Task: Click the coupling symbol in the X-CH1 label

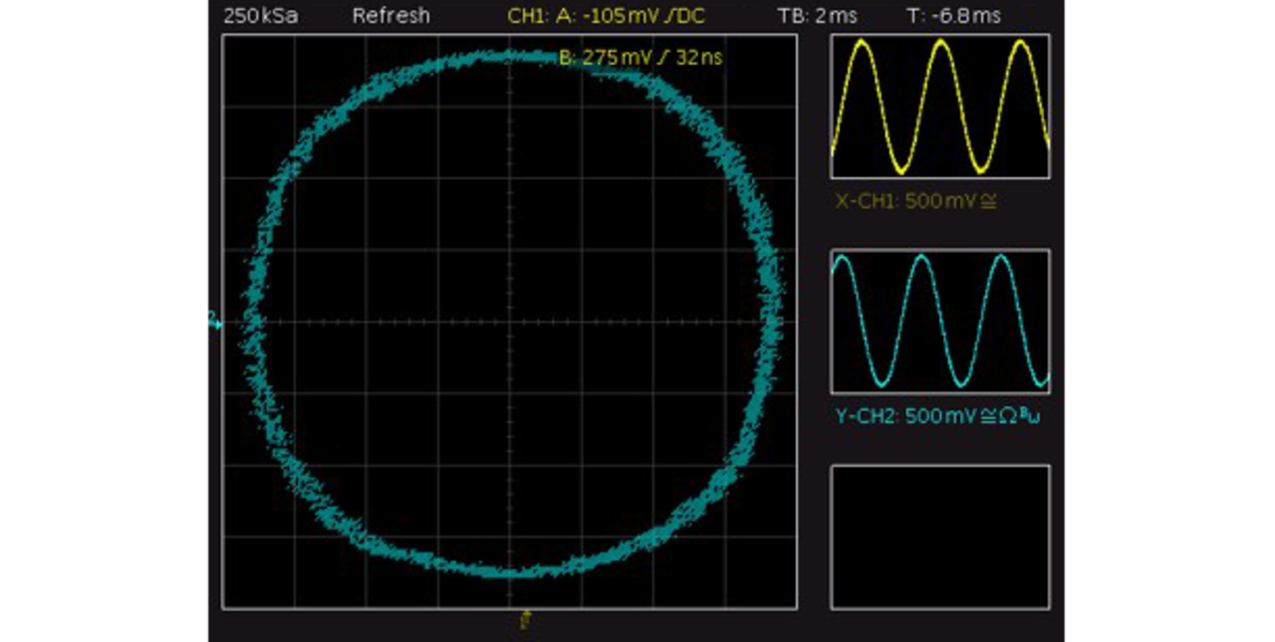Action: [989, 201]
